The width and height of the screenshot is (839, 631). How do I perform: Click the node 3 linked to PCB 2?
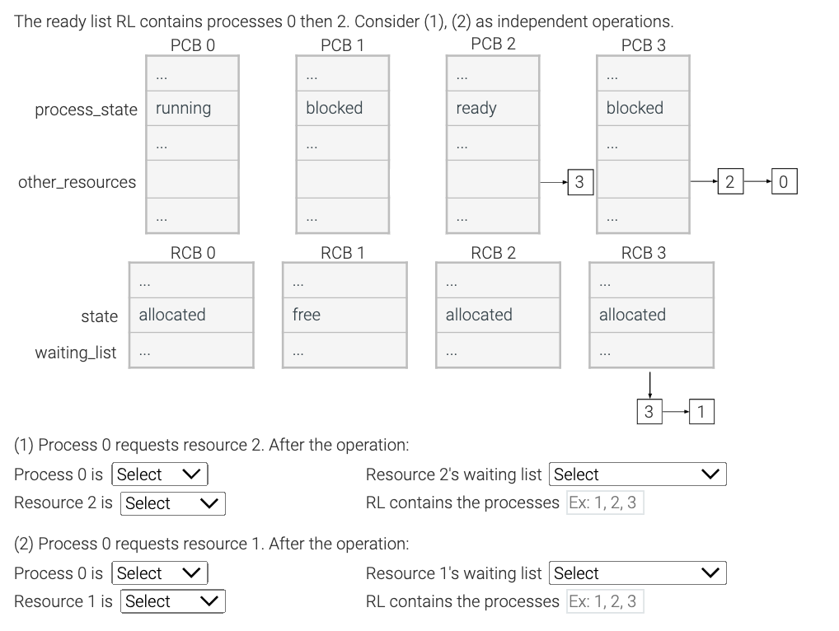[578, 181]
